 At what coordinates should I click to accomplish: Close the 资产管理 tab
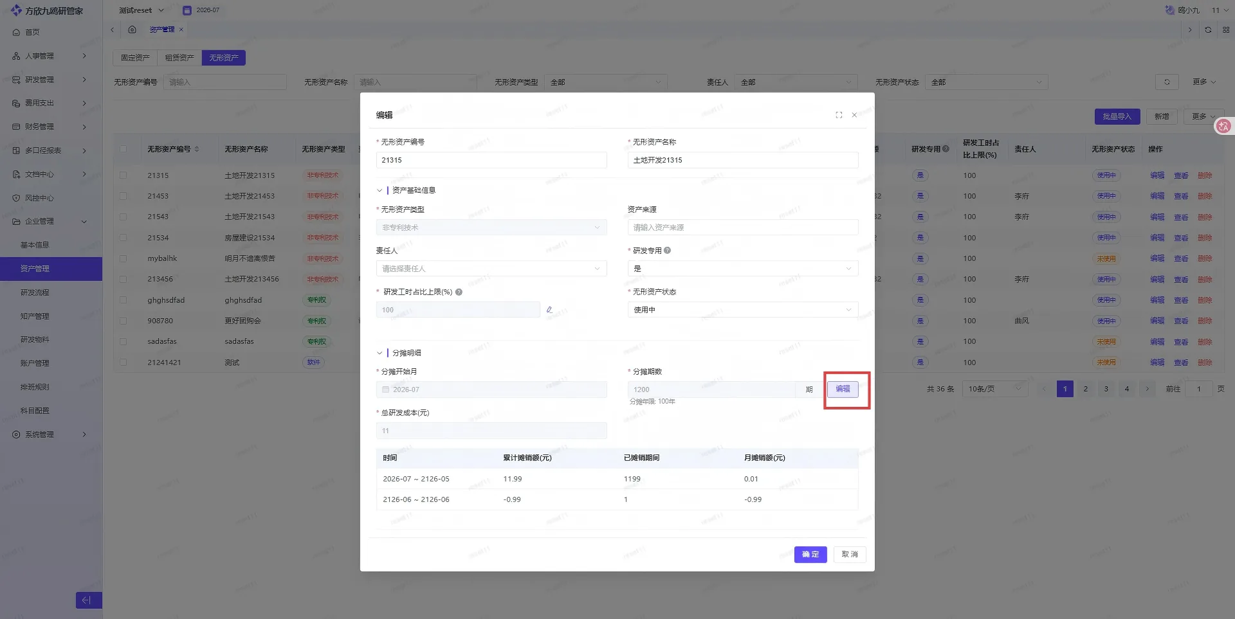click(x=181, y=30)
